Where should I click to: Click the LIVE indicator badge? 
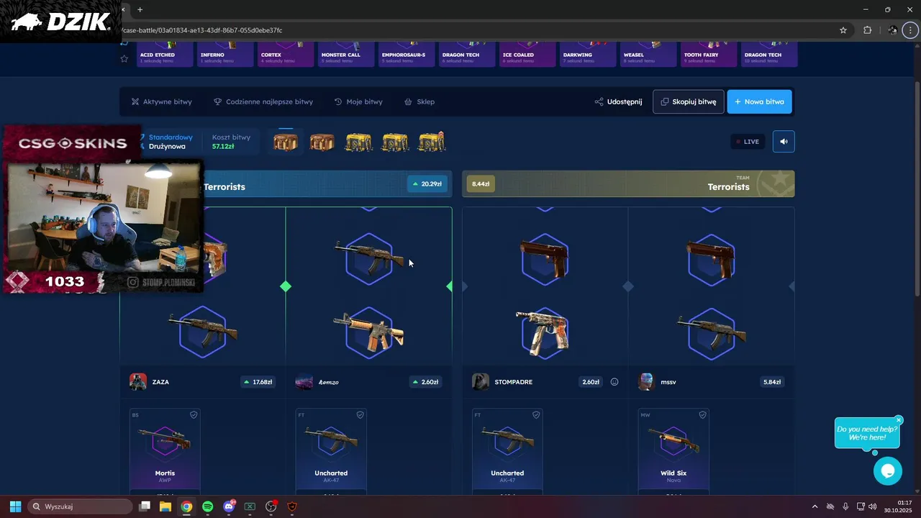pos(748,142)
